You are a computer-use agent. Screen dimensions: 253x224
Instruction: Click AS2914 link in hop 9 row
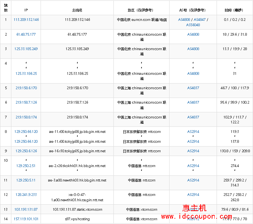tap(193, 151)
